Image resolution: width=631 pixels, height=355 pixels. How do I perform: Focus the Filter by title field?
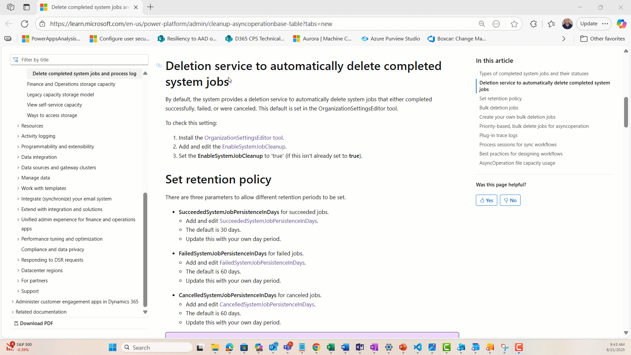point(82,60)
